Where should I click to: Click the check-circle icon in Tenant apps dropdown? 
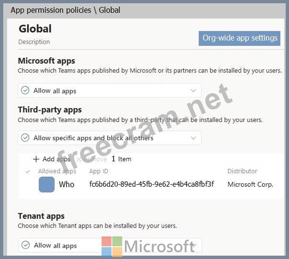(x=25, y=245)
